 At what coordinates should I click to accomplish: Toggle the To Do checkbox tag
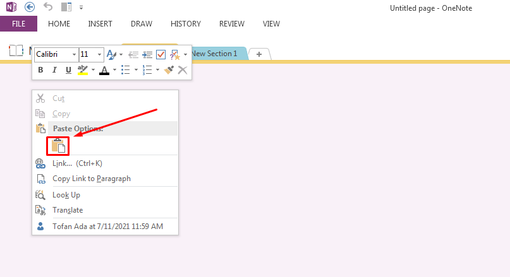[161, 54]
